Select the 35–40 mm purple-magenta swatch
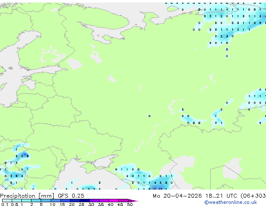This screenshot has width=266, height=206. pyautogui.click(x=104, y=201)
